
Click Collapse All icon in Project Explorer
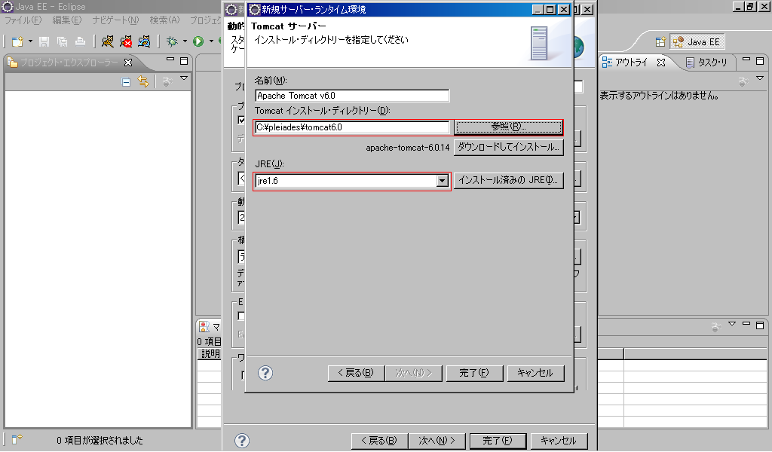pyautogui.click(x=126, y=81)
